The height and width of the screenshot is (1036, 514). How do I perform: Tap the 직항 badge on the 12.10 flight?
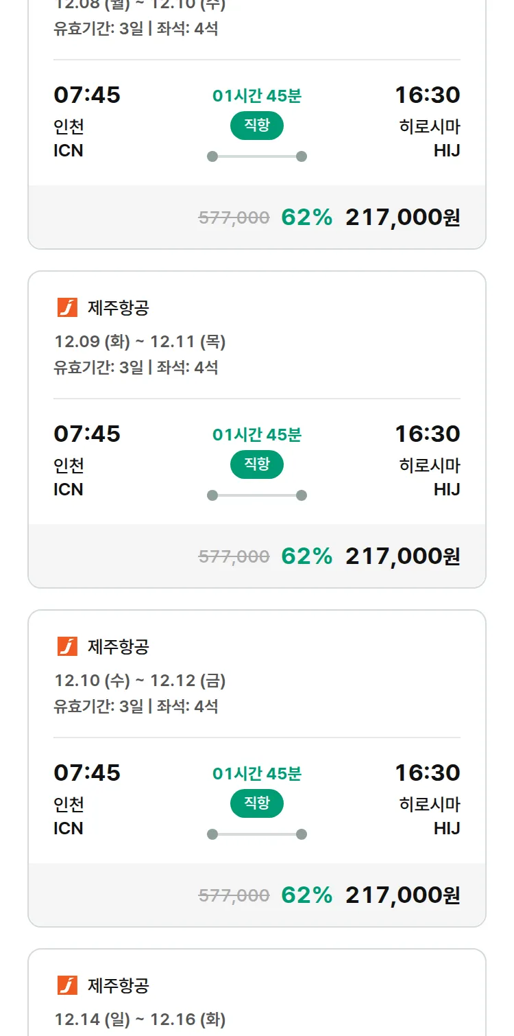(257, 803)
